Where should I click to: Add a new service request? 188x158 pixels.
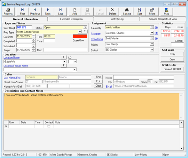click(75, 12)
